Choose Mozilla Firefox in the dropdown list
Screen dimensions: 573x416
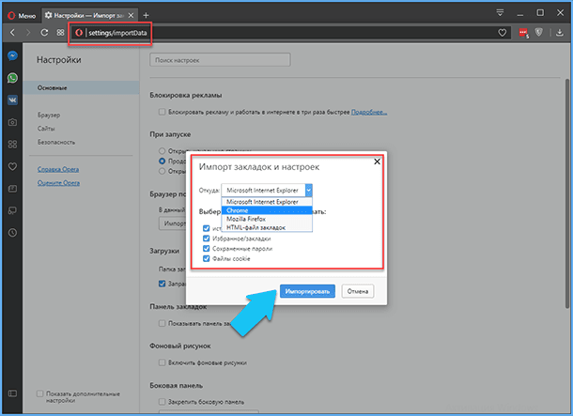tap(267, 219)
